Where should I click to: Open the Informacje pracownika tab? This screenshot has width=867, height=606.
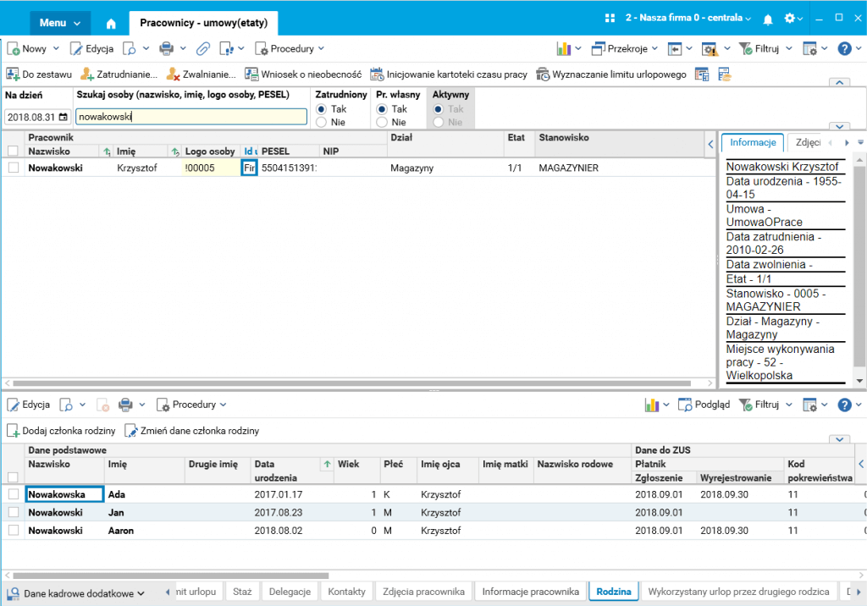(x=530, y=591)
